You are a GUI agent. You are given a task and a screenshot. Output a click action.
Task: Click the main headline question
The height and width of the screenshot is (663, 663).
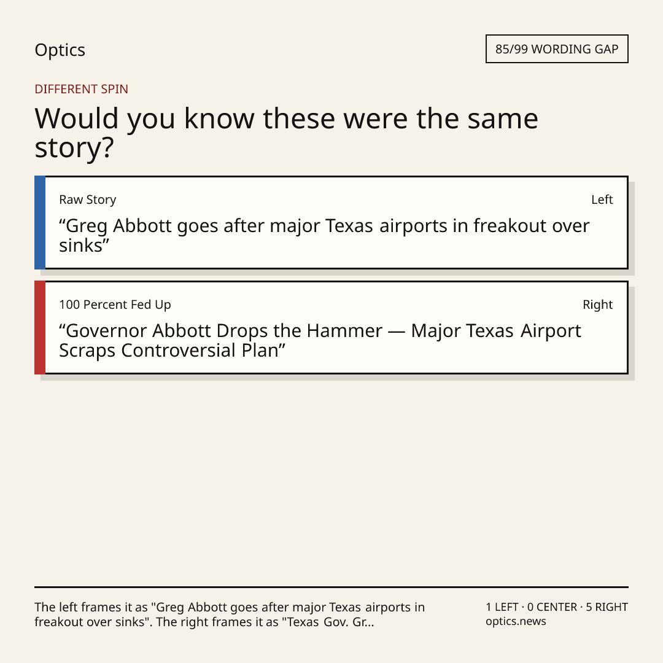[x=286, y=133]
